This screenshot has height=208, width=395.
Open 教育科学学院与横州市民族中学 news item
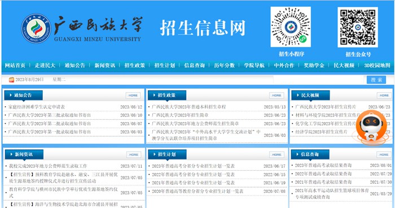(63, 192)
